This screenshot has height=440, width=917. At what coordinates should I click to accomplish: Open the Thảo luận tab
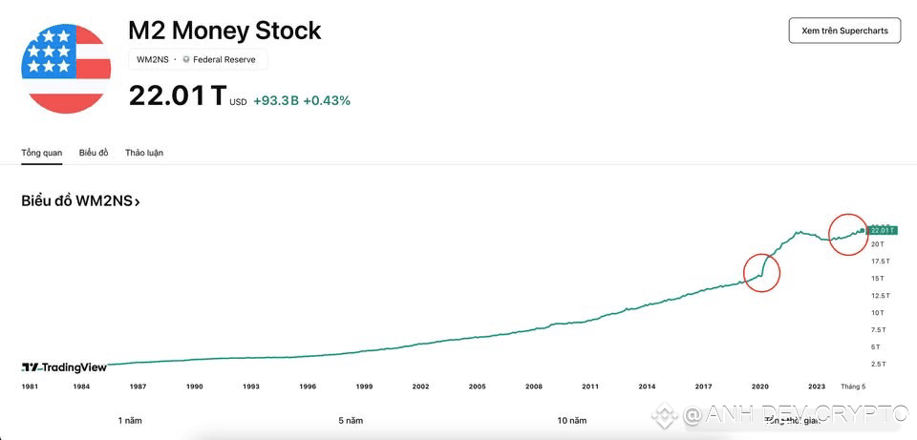point(144,153)
